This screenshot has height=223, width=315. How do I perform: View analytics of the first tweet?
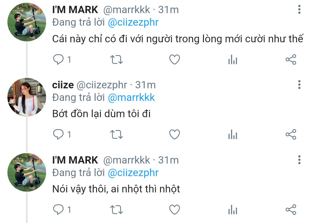[x=233, y=60]
